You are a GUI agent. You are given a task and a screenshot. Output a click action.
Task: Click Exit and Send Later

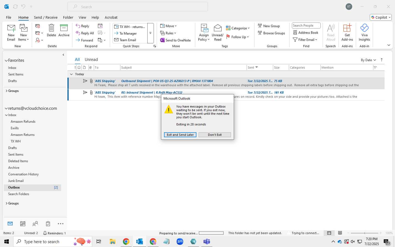point(180,135)
